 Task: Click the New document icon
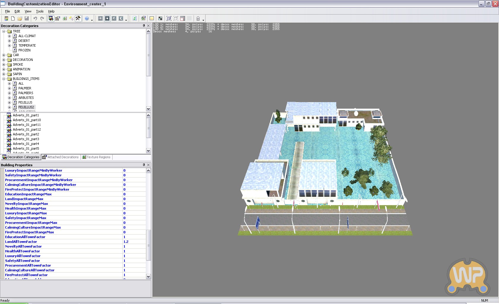coord(13,18)
